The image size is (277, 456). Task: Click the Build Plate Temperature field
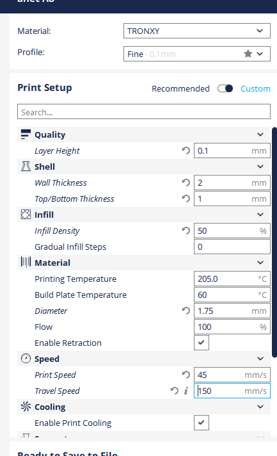[232, 295]
